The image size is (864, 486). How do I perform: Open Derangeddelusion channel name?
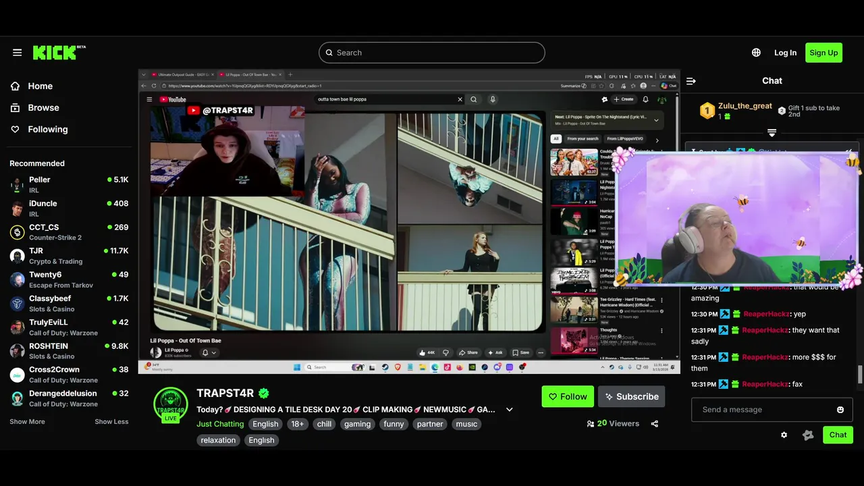(x=63, y=394)
